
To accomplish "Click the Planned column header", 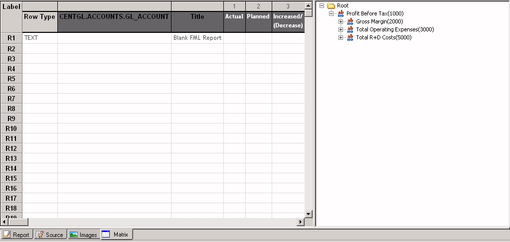I will [258, 22].
